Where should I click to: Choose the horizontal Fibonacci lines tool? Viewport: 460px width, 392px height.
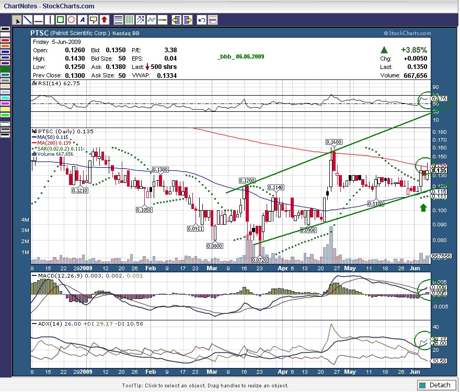pyautogui.click(x=118, y=20)
